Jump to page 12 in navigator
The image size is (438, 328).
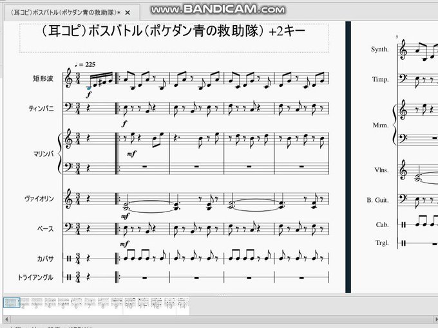(157, 303)
